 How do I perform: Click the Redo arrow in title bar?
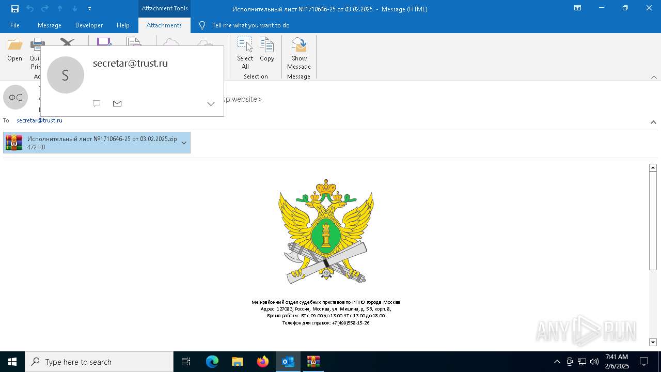coord(45,8)
